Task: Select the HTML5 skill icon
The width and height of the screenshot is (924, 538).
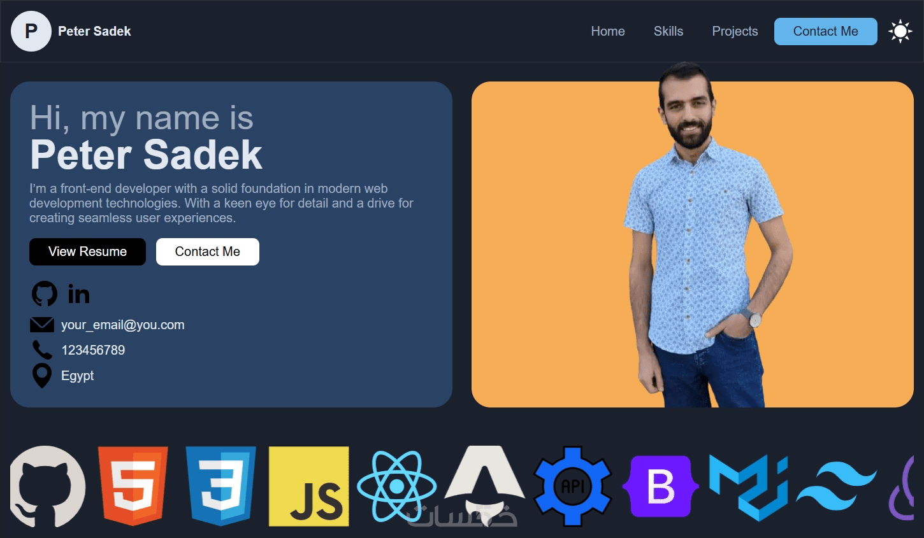Action: click(x=133, y=486)
